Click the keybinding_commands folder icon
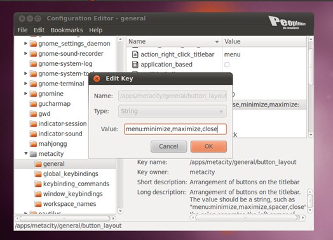Image resolution: width=333 pixels, height=240 pixels. (x=38, y=184)
